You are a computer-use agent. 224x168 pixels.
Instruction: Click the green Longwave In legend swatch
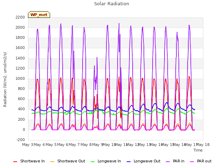(x=92, y=162)
